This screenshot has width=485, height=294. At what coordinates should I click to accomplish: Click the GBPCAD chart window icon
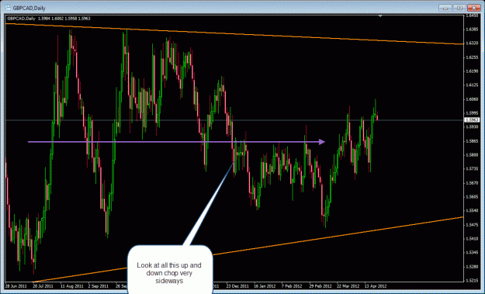8,8
